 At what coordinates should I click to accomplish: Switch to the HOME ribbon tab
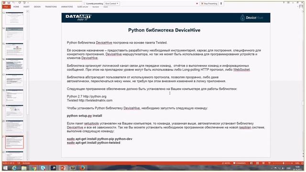click(16, 7)
